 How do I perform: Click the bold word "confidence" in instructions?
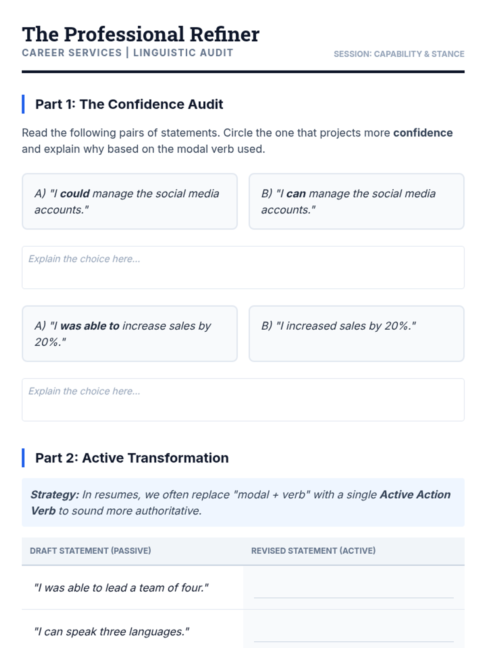pos(423,133)
